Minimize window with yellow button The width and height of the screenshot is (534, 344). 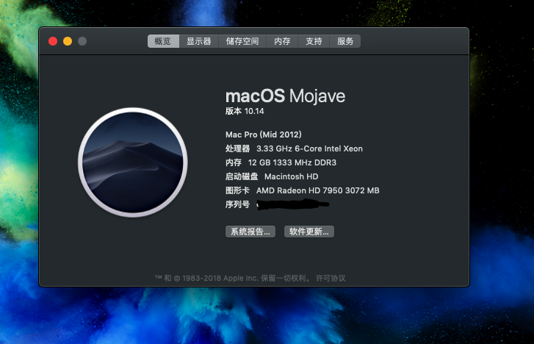68,41
